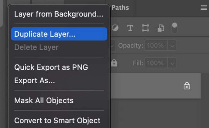Filter for shape layers icon

[x=145, y=28]
